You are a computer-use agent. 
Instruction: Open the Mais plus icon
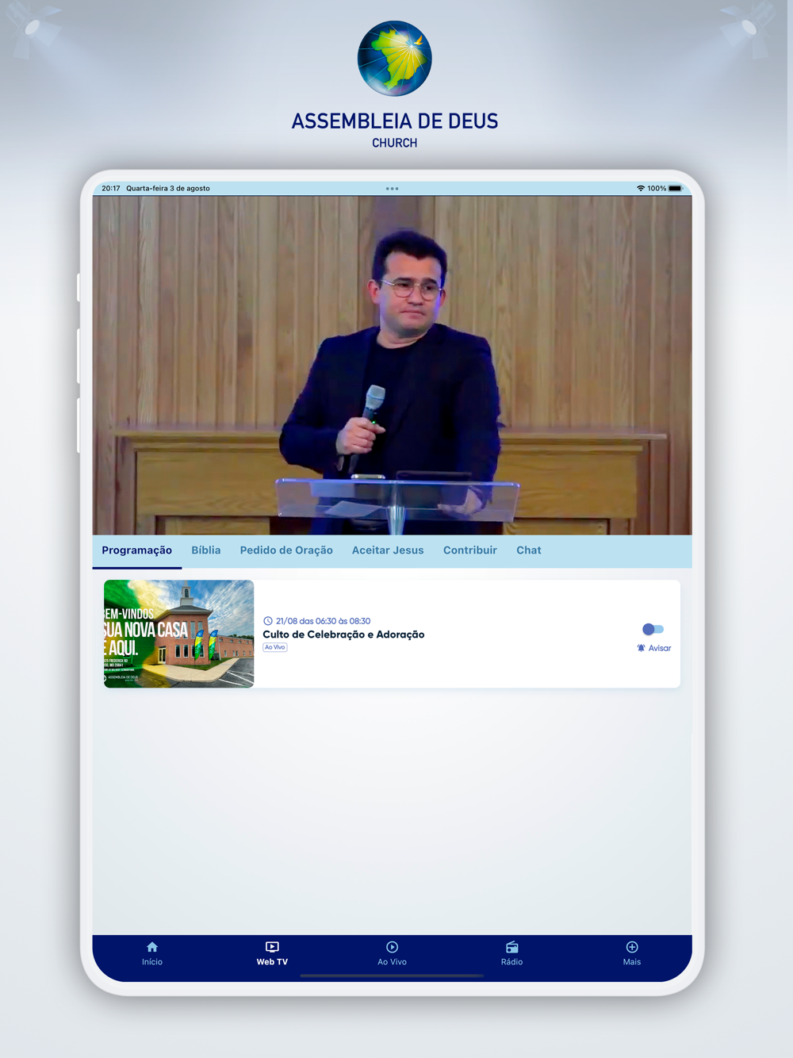632,947
